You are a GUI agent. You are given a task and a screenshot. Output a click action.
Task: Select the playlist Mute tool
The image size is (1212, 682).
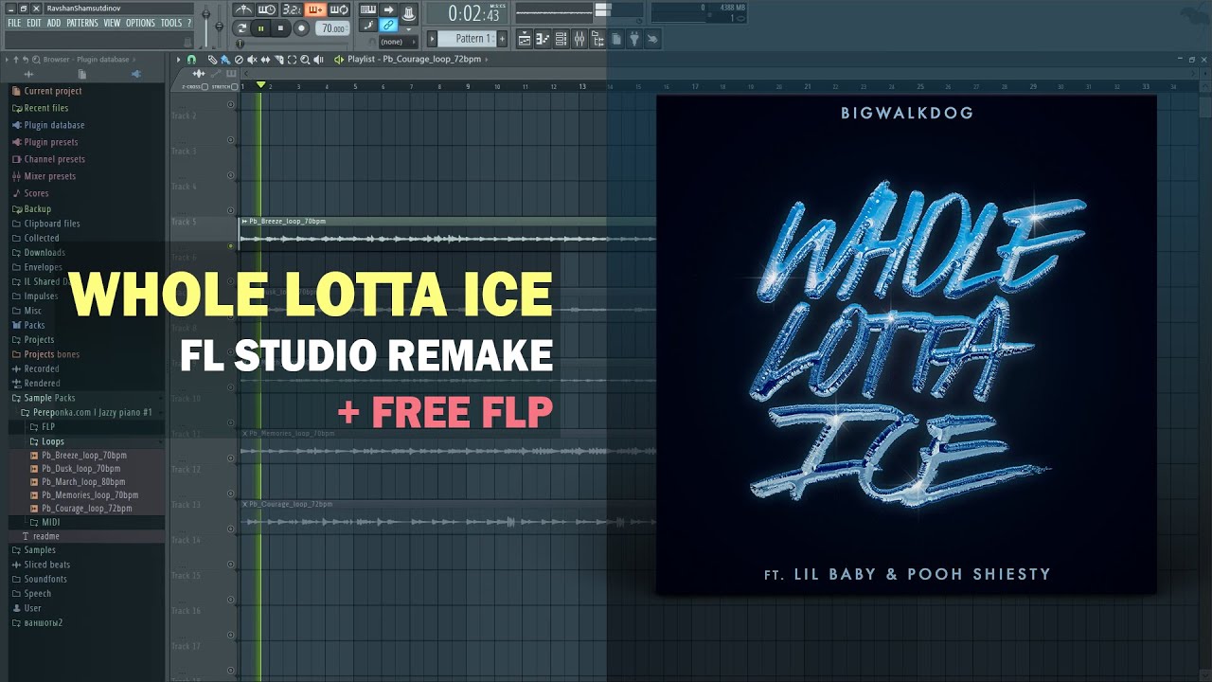click(252, 60)
